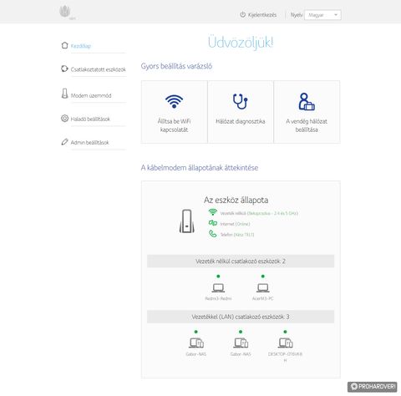
Task: Open network diagnostics stethoscope icon
Action: pyautogui.click(x=240, y=101)
